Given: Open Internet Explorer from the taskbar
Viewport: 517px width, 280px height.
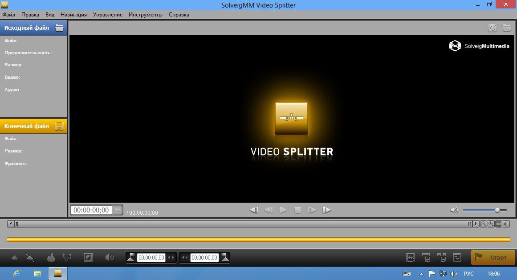Looking at the screenshot, I should 17,273.
